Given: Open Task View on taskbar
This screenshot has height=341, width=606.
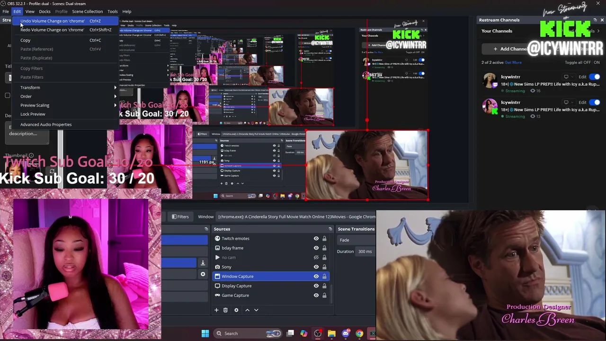Looking at the screenshot, I should click(x=290, y=333).
